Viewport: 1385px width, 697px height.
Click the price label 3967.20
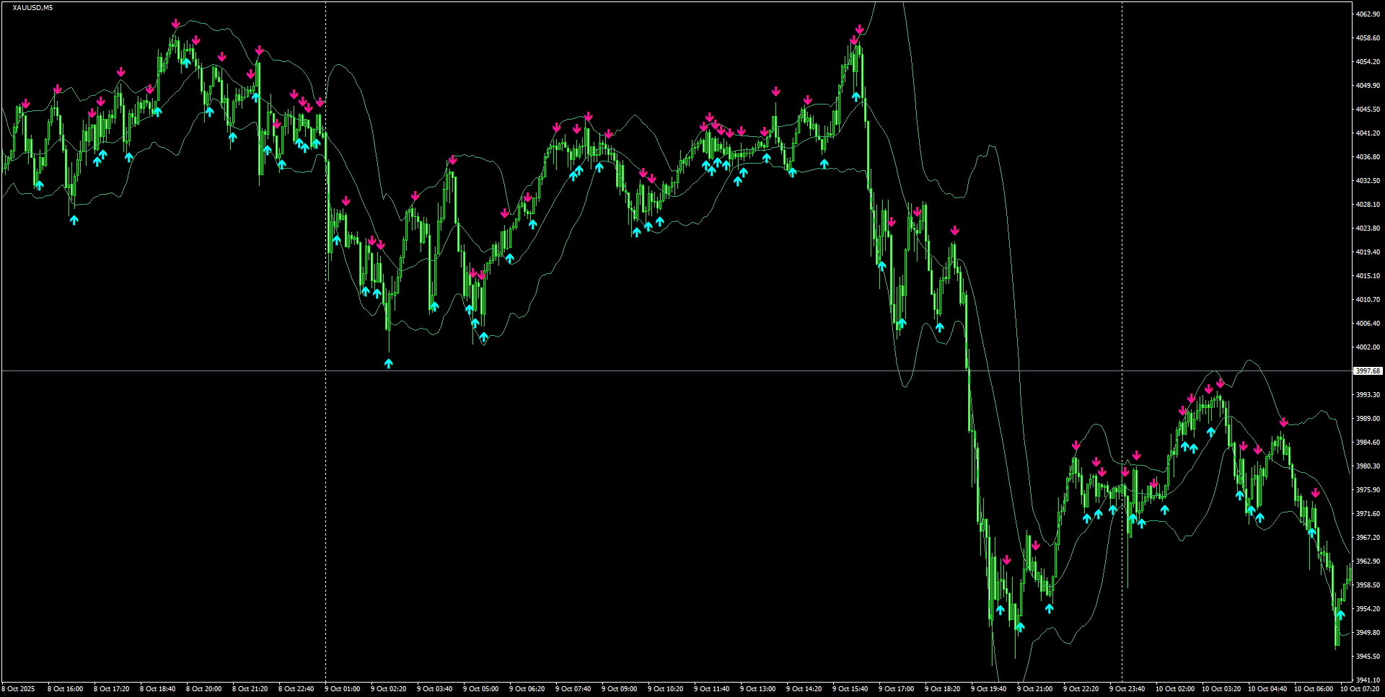[x=1368, y=538]
